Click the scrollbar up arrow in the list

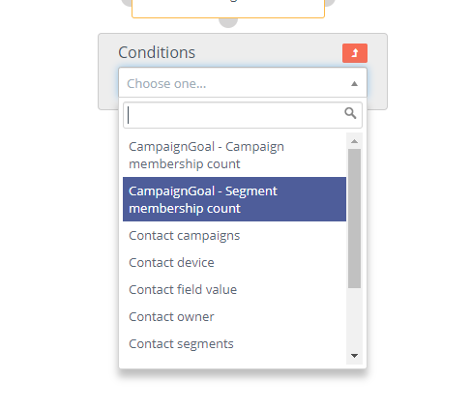point(354,141)
